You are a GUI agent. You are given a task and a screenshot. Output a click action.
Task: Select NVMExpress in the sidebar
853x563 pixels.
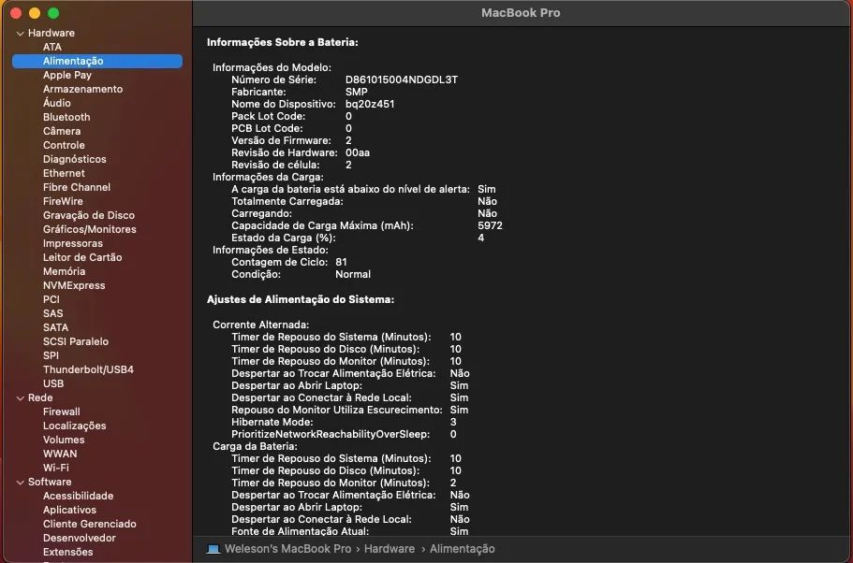pyautogui.click(x=74, y=285)
